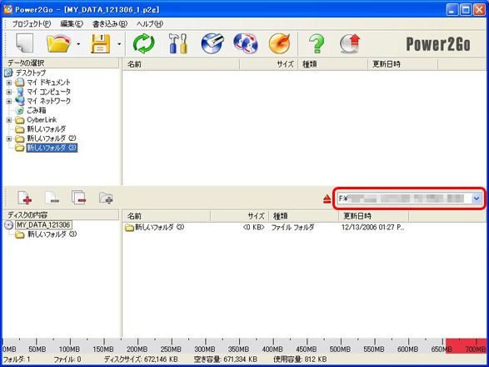Expand 新しいフォルダ (2) tree node
This screenshot has width=489, height=367.
coord(9,138)
